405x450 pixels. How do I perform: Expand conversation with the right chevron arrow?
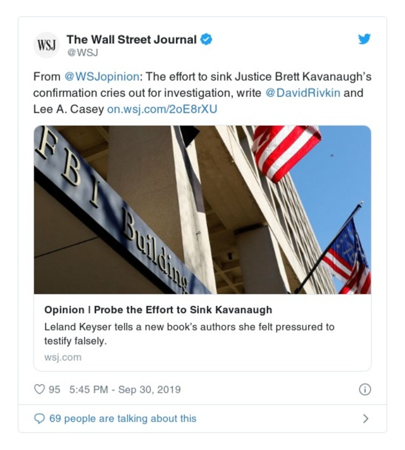pos(366,419)
